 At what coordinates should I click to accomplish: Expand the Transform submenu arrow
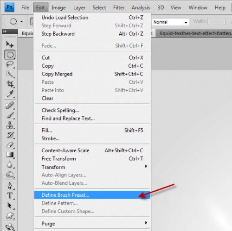(x=146, y=166)
